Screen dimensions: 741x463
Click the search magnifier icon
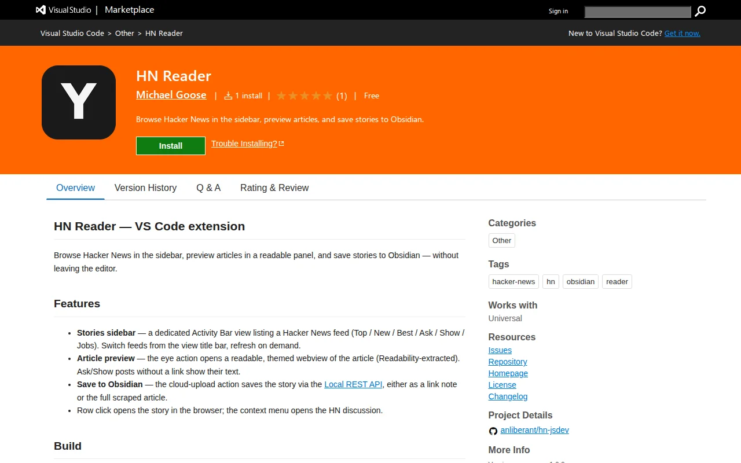point(700,11)
